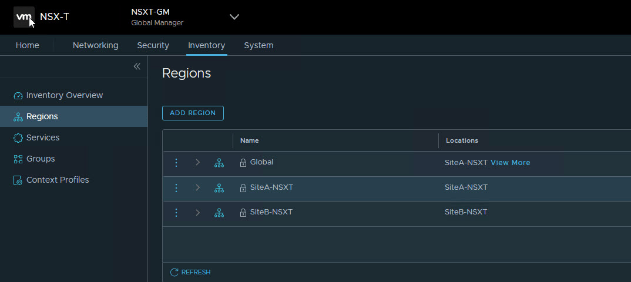631x282 pixels.
Task: Click the NSX-T product title
Action: pos(54,17)
